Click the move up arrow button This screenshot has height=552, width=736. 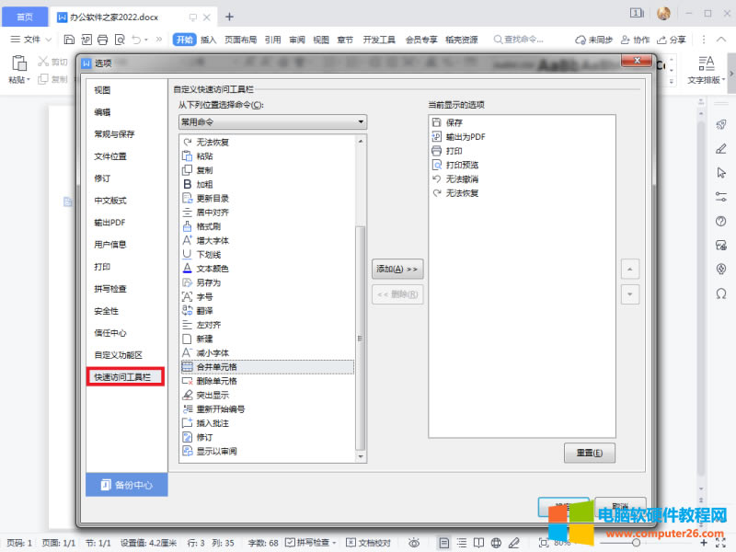(630, 270)
